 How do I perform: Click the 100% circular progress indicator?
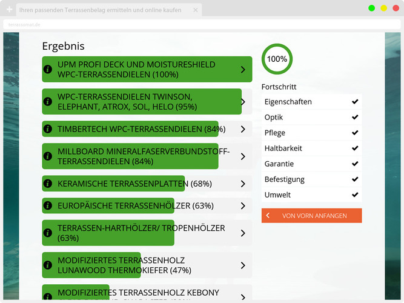(x=277, y=59)
